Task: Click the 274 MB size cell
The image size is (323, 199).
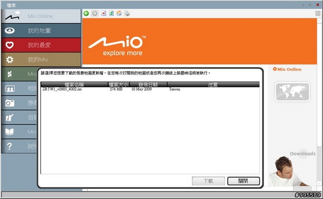Action: pyautogui.click(x=116, y=89)
